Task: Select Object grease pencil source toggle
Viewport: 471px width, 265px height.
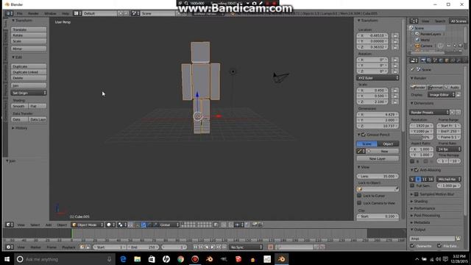Action: 388,144
